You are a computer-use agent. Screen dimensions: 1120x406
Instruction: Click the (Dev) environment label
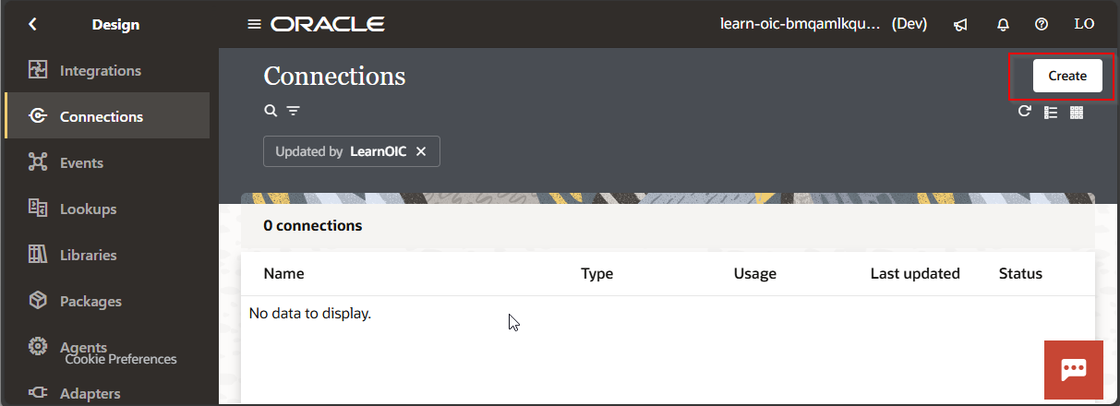(909, 24)
